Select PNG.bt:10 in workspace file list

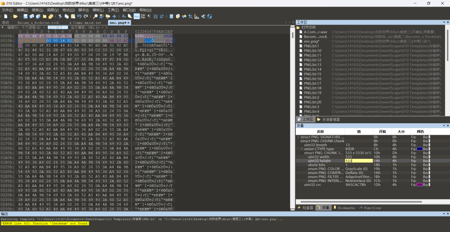click(313, 50)
